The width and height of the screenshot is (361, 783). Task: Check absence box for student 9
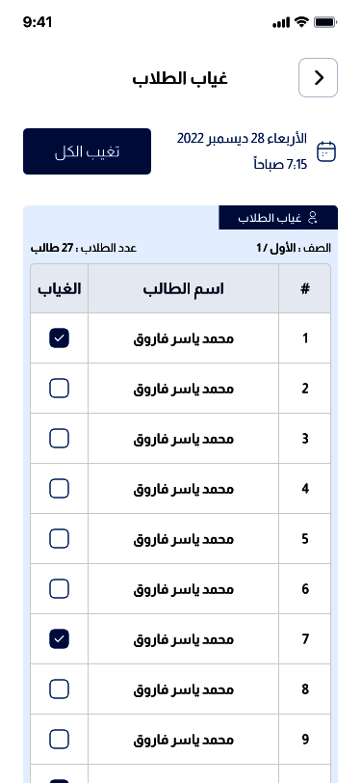(59, 740)
